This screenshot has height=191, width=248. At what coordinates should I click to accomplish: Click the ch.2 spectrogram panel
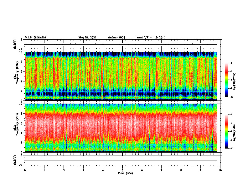121,128
